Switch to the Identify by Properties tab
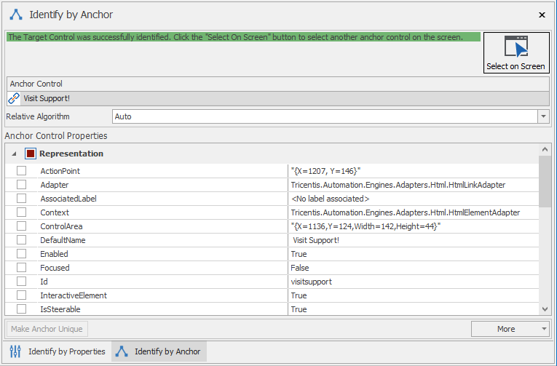 point(58,351)
